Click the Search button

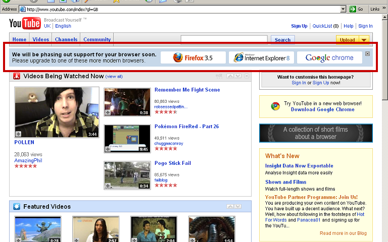coord(282,40)
